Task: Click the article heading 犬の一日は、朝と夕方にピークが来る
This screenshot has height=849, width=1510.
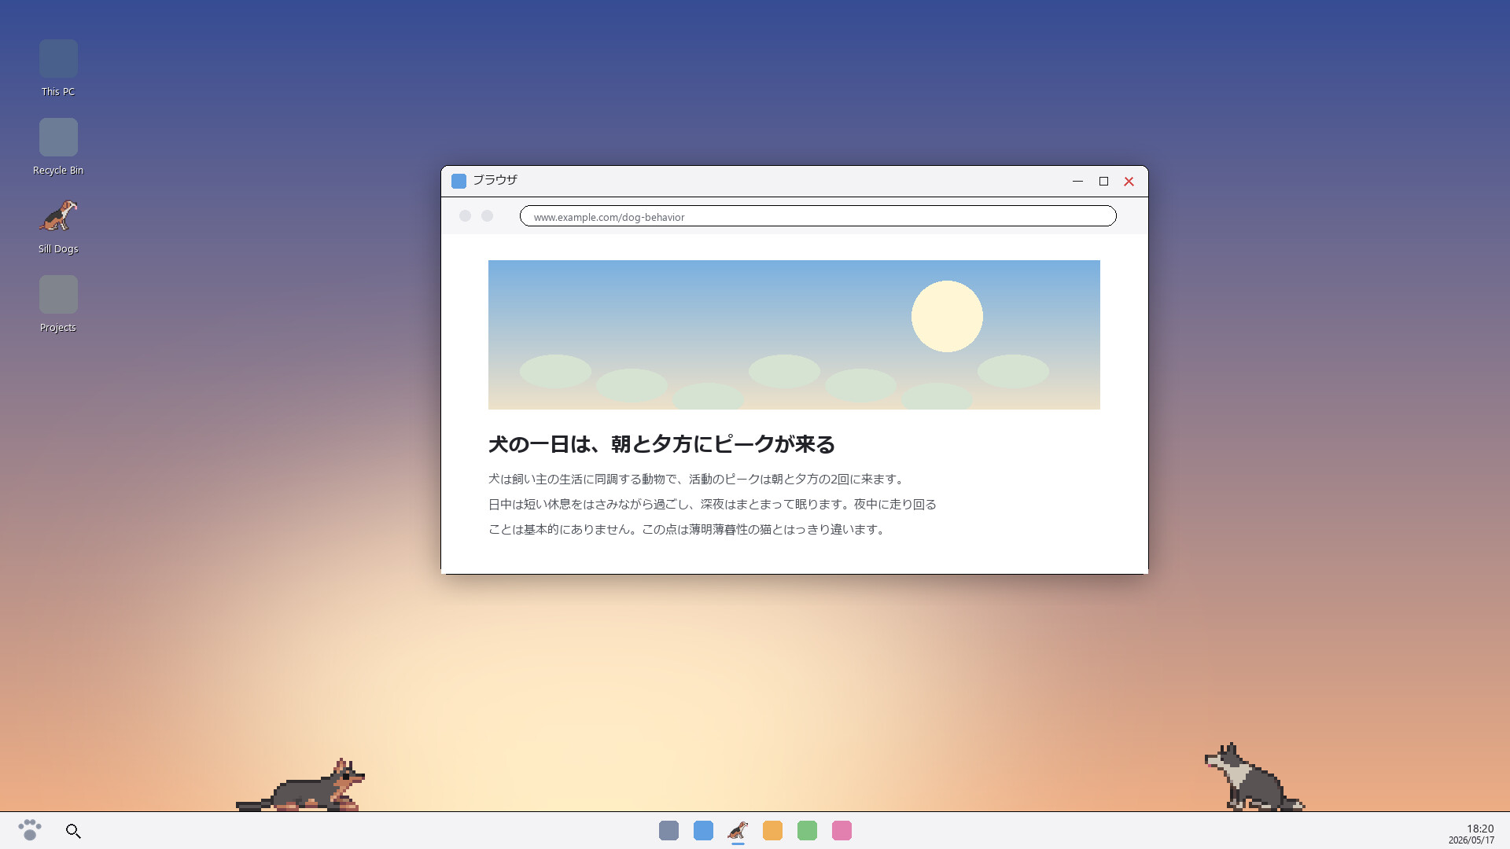Action: point(661,444)
